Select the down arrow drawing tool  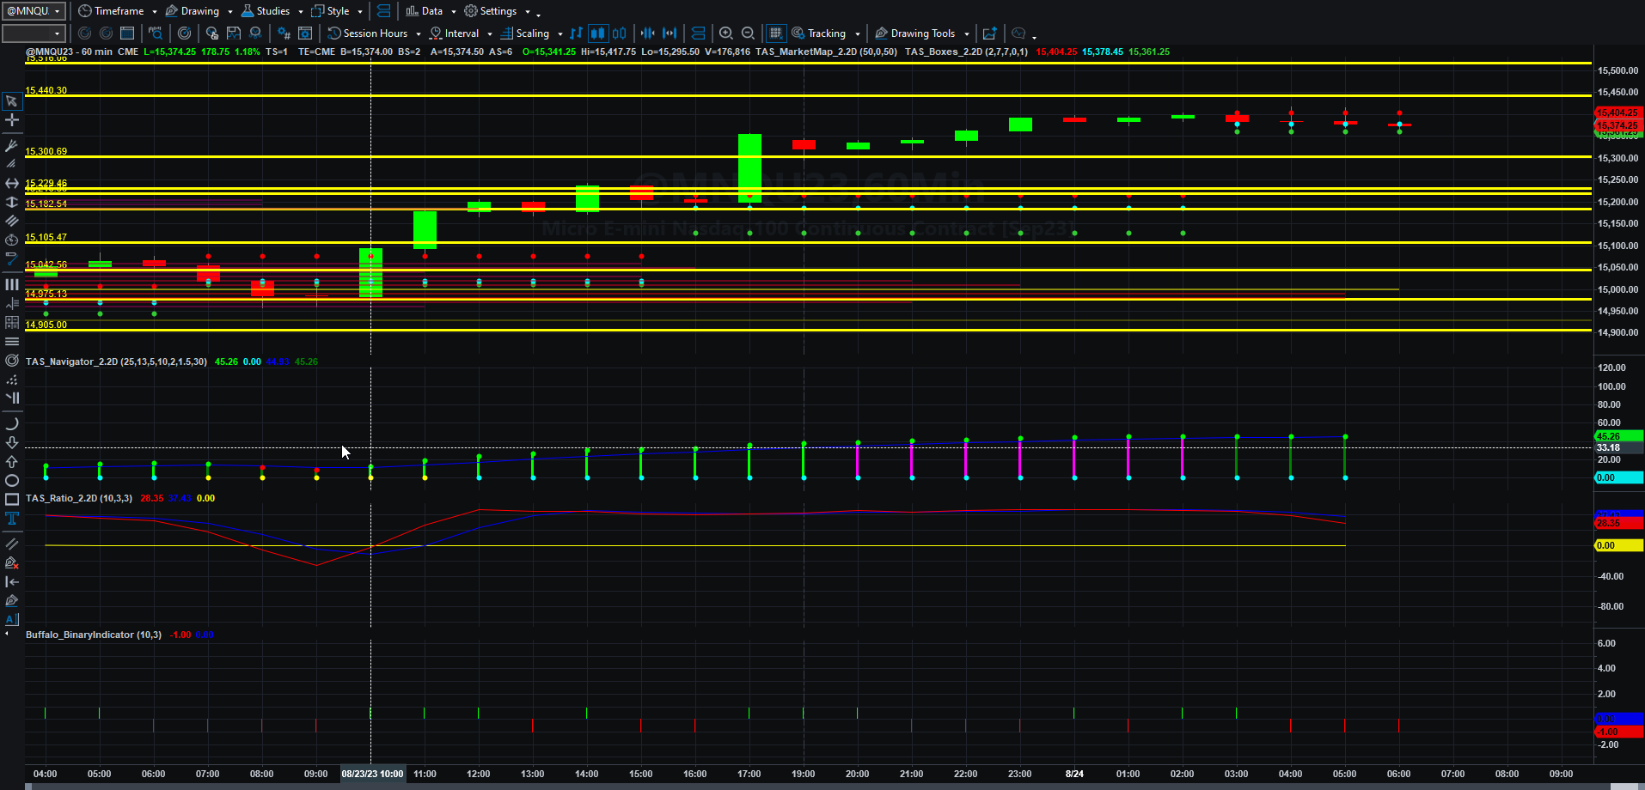coord(12,442)
